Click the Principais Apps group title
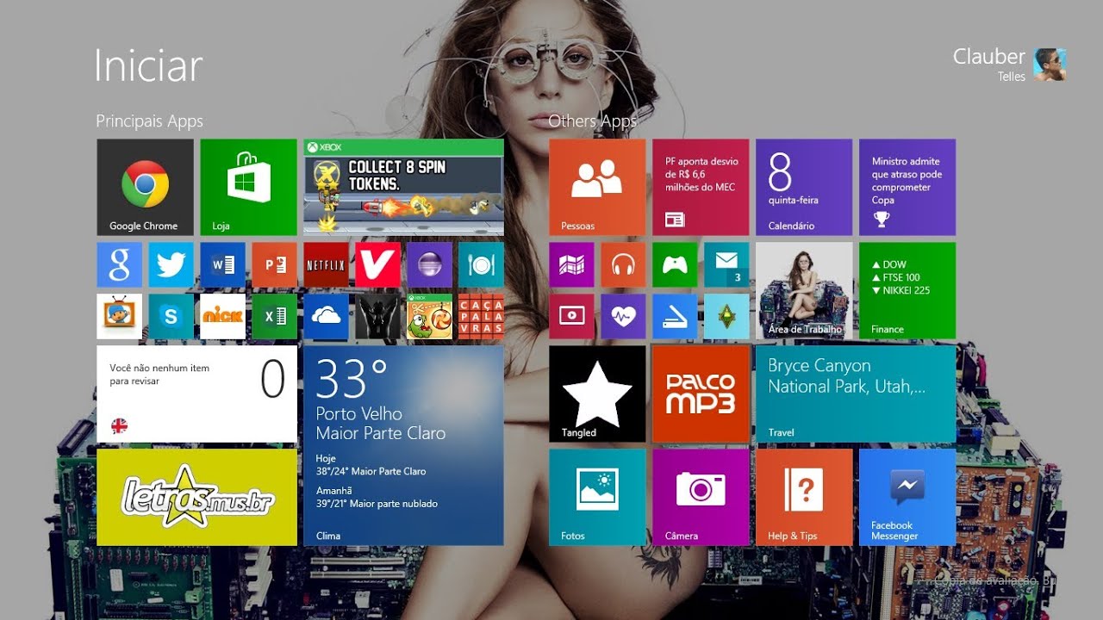1103x620 pixels. click(150, 121)
